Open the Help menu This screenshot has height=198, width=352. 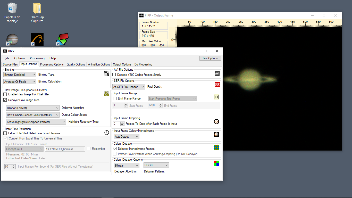point(53,58)
